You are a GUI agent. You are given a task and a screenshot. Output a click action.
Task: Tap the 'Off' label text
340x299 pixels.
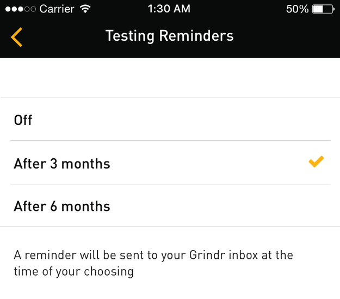tap(23, 120)
